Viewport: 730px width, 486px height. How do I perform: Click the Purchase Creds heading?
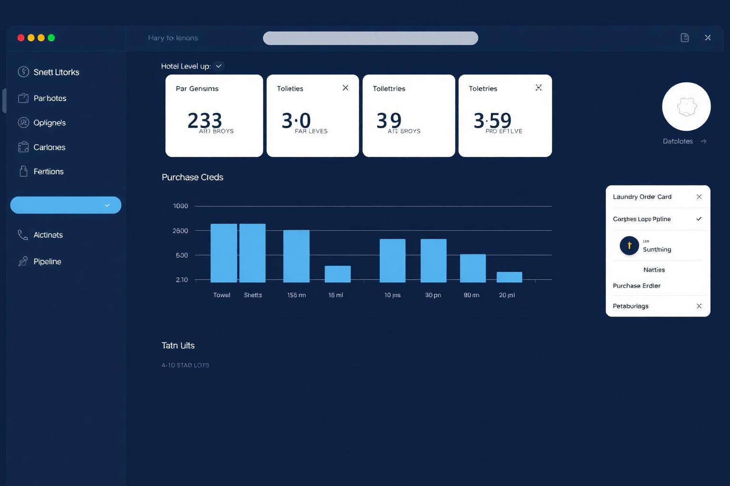(192, 177)
